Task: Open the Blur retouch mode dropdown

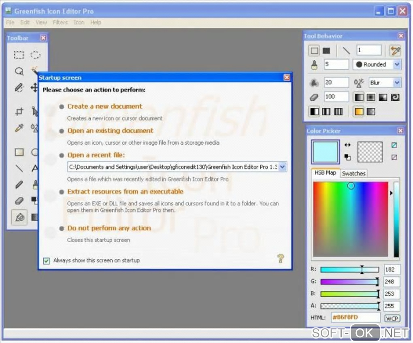Action: pyautogui.click(x=397, y=83)
